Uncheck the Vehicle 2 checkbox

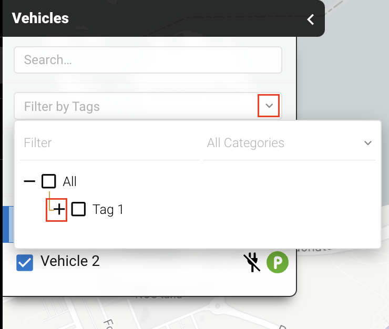pyautogui.click(x=25, y=262)
